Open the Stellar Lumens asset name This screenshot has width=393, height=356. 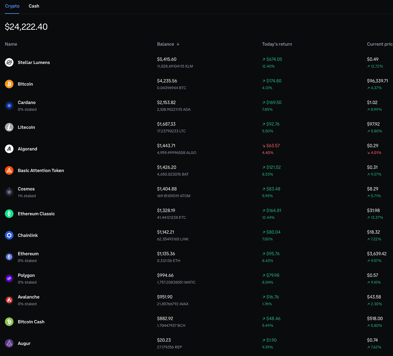pyautogui.click(x=34, y=62)
